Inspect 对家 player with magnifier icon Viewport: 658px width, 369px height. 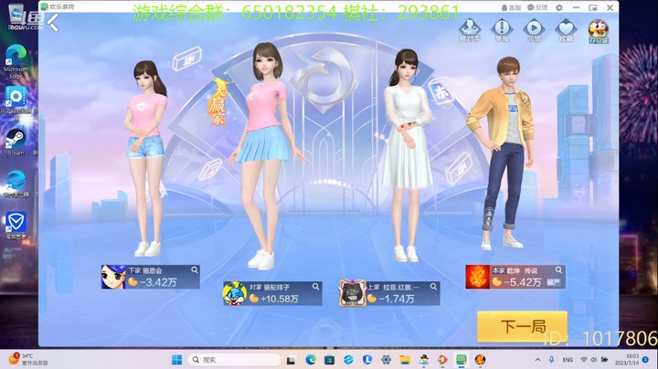click(x=315, y=287)
